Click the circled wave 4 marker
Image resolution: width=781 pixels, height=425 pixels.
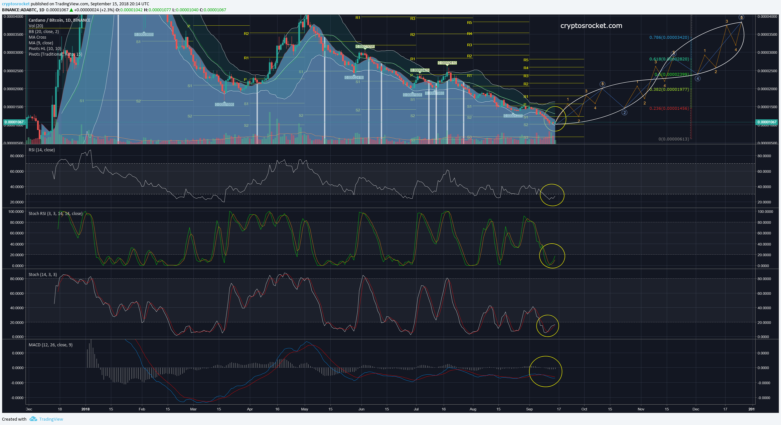pos(697,79)
